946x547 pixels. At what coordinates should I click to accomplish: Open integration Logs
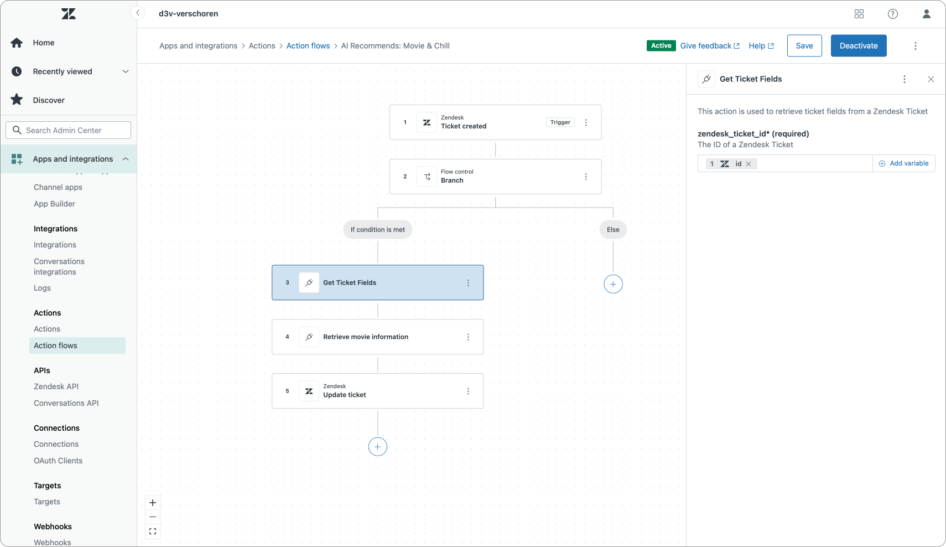click(42, 288)
